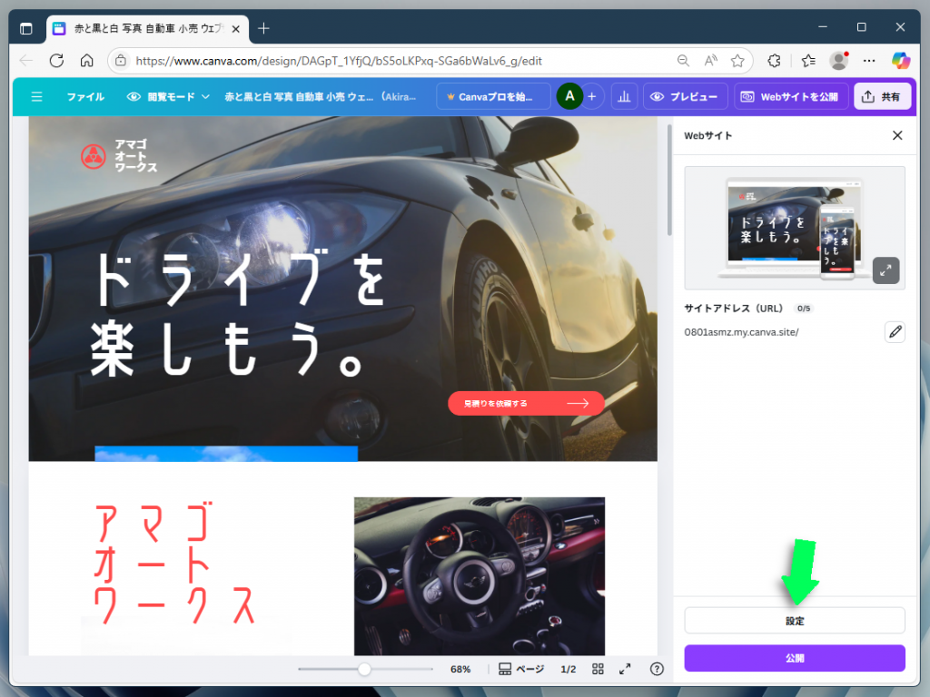
Task: Adjust the 68% zoom slider
Action: tap(364, 669)
